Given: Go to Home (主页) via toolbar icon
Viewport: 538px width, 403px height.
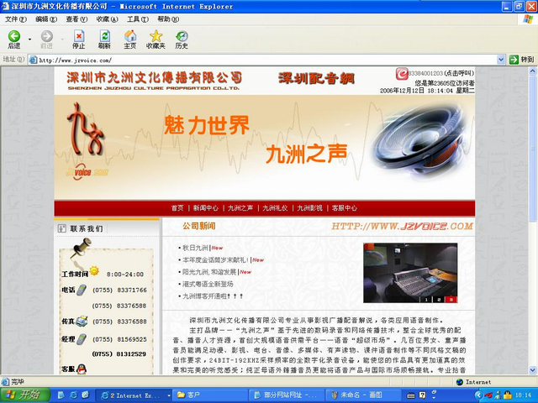Looking at the screenshot, I should (x=129, y=39).
